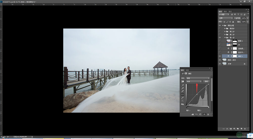The image size is (253, 139).
Task: Open the opacity slider arrow
Action: pyautogui.click(x=247, y=18)
